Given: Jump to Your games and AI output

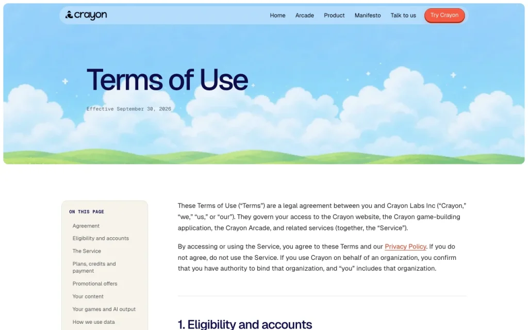Looking at the screenshot, I should 104,309.
